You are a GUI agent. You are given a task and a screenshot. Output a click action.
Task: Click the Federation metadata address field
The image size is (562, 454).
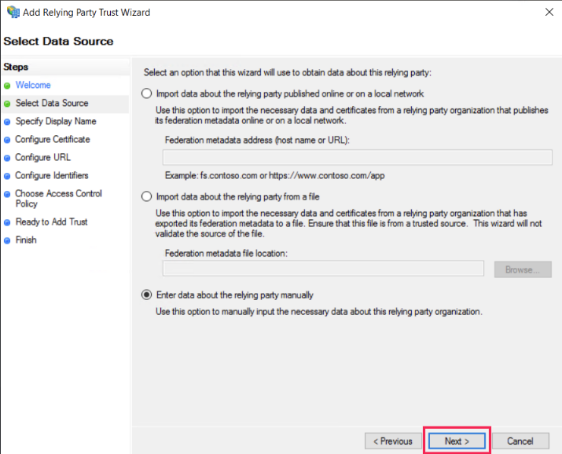coord(357,157)
